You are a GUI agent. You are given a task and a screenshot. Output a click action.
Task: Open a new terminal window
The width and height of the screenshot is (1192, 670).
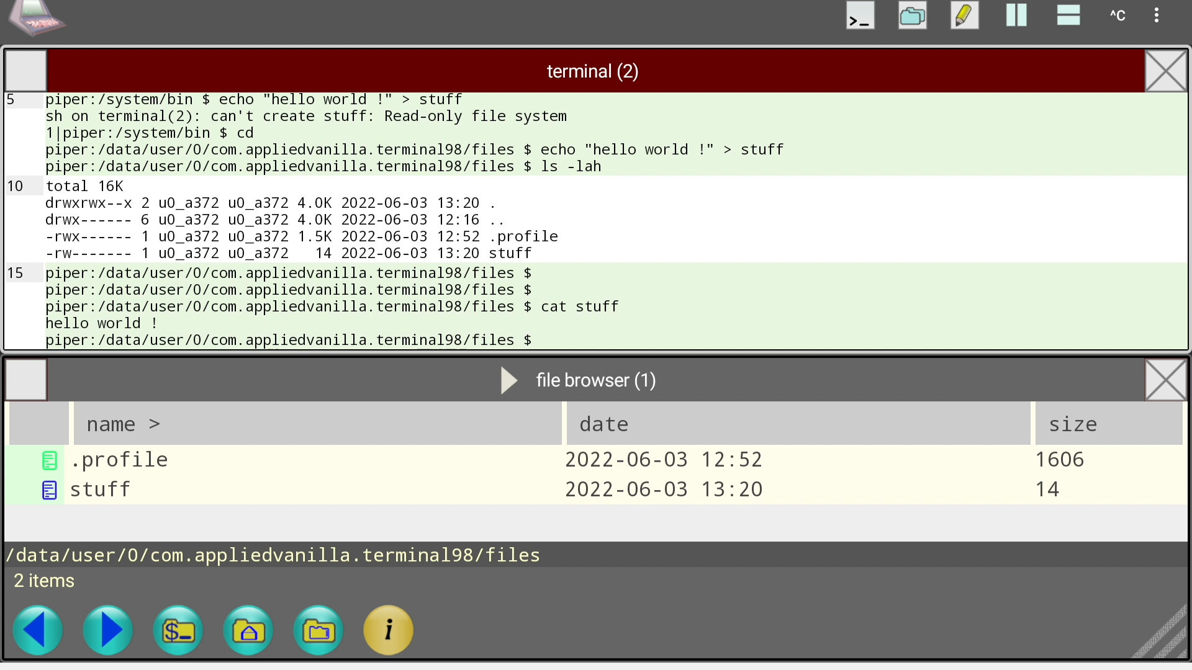click(x=860, y=16)
